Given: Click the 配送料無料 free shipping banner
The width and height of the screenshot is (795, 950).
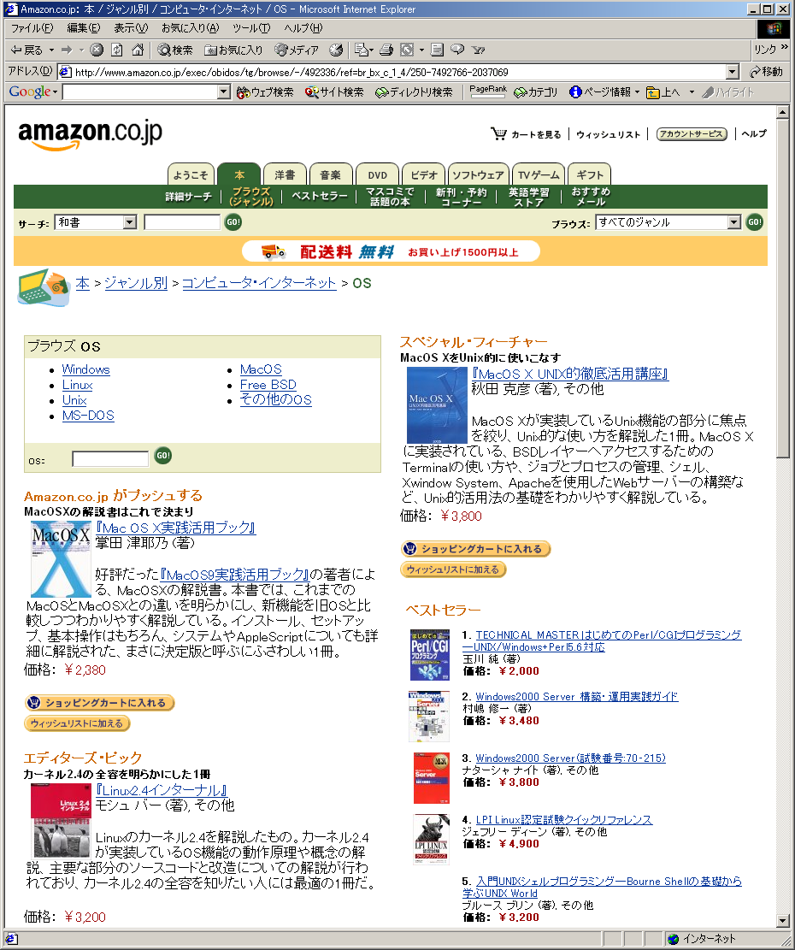Looking at the screenshot, I should pyautogui.click(x=391, y=251).
